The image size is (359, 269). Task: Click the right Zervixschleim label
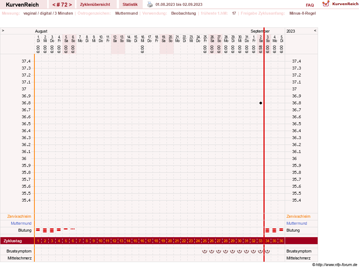coord(298,216)
